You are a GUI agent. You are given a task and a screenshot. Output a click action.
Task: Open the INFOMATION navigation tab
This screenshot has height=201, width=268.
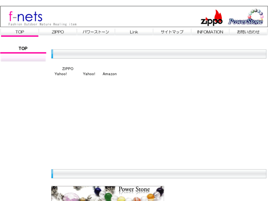210,32
